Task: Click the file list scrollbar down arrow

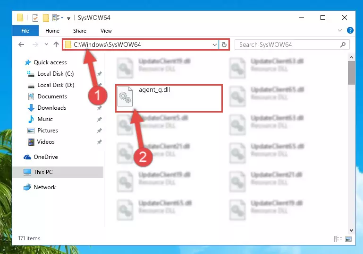Action: coord(351,230)
